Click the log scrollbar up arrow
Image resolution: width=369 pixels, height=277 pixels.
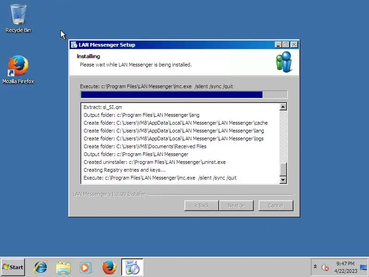tap(283, 107)
